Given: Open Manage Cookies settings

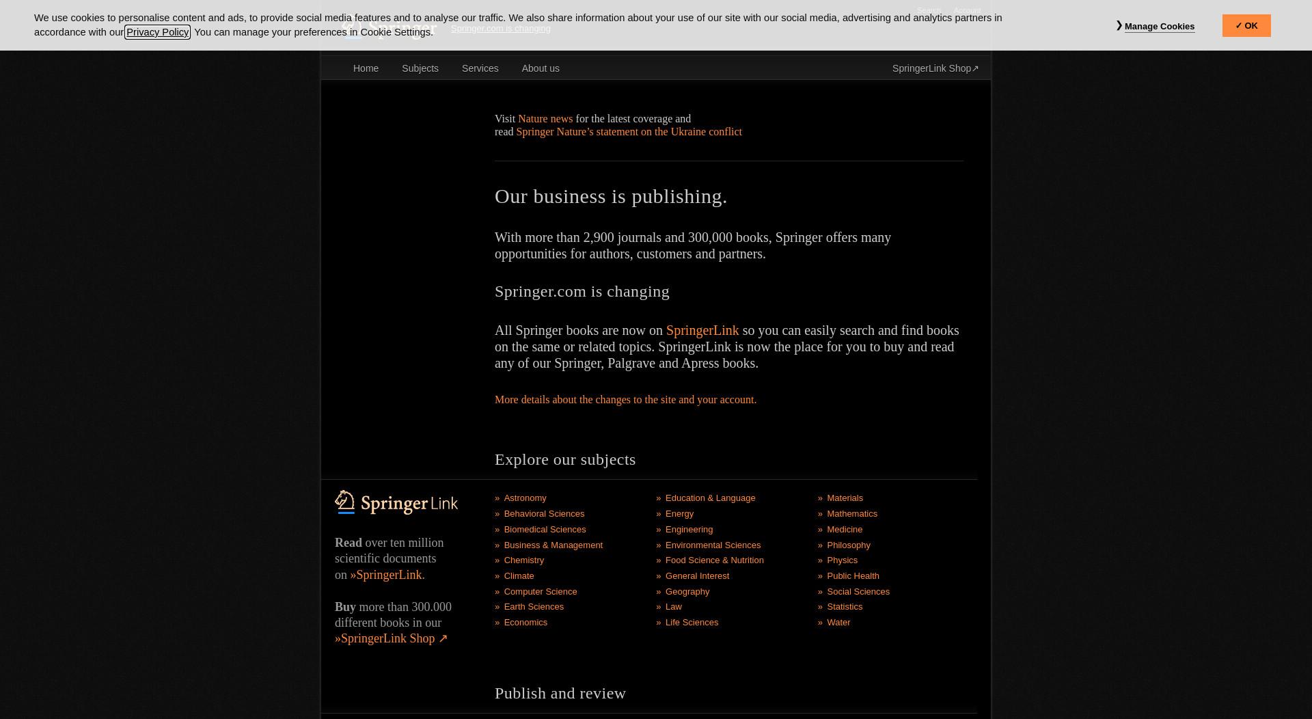Looking at the screenshot, I should 1159,27.
